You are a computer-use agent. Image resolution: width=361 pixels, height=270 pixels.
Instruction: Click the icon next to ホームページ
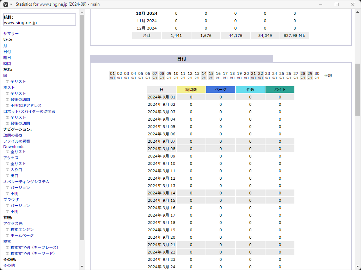pos(7,236)
